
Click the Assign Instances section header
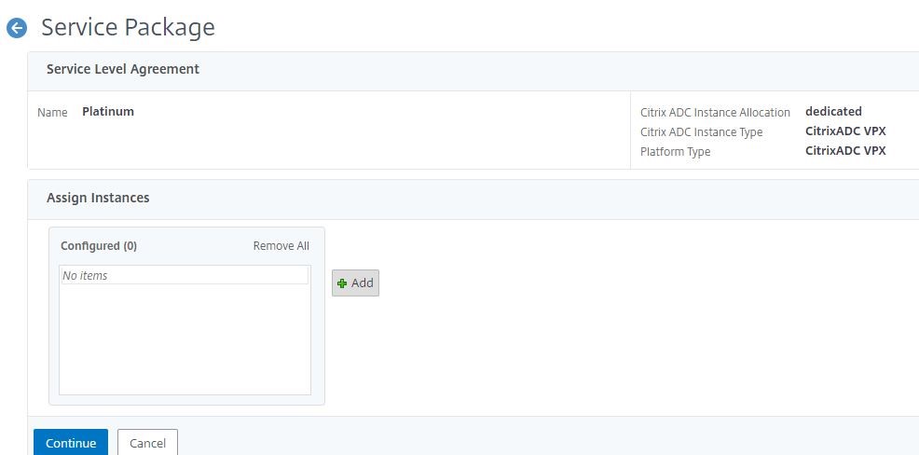98,198
